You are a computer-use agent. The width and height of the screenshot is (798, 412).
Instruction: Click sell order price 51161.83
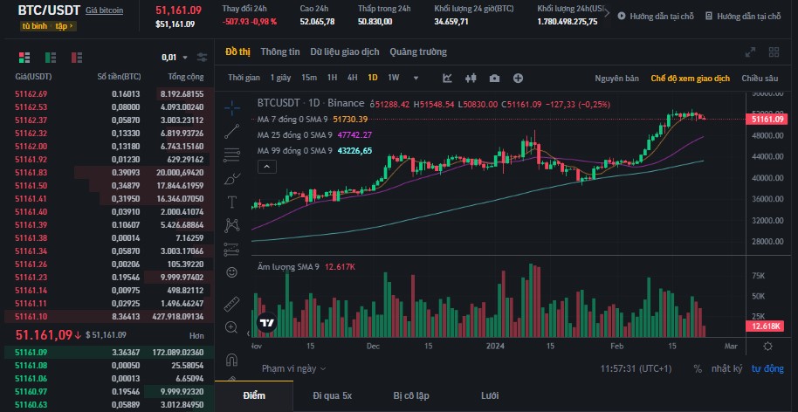tap(31, 173)
